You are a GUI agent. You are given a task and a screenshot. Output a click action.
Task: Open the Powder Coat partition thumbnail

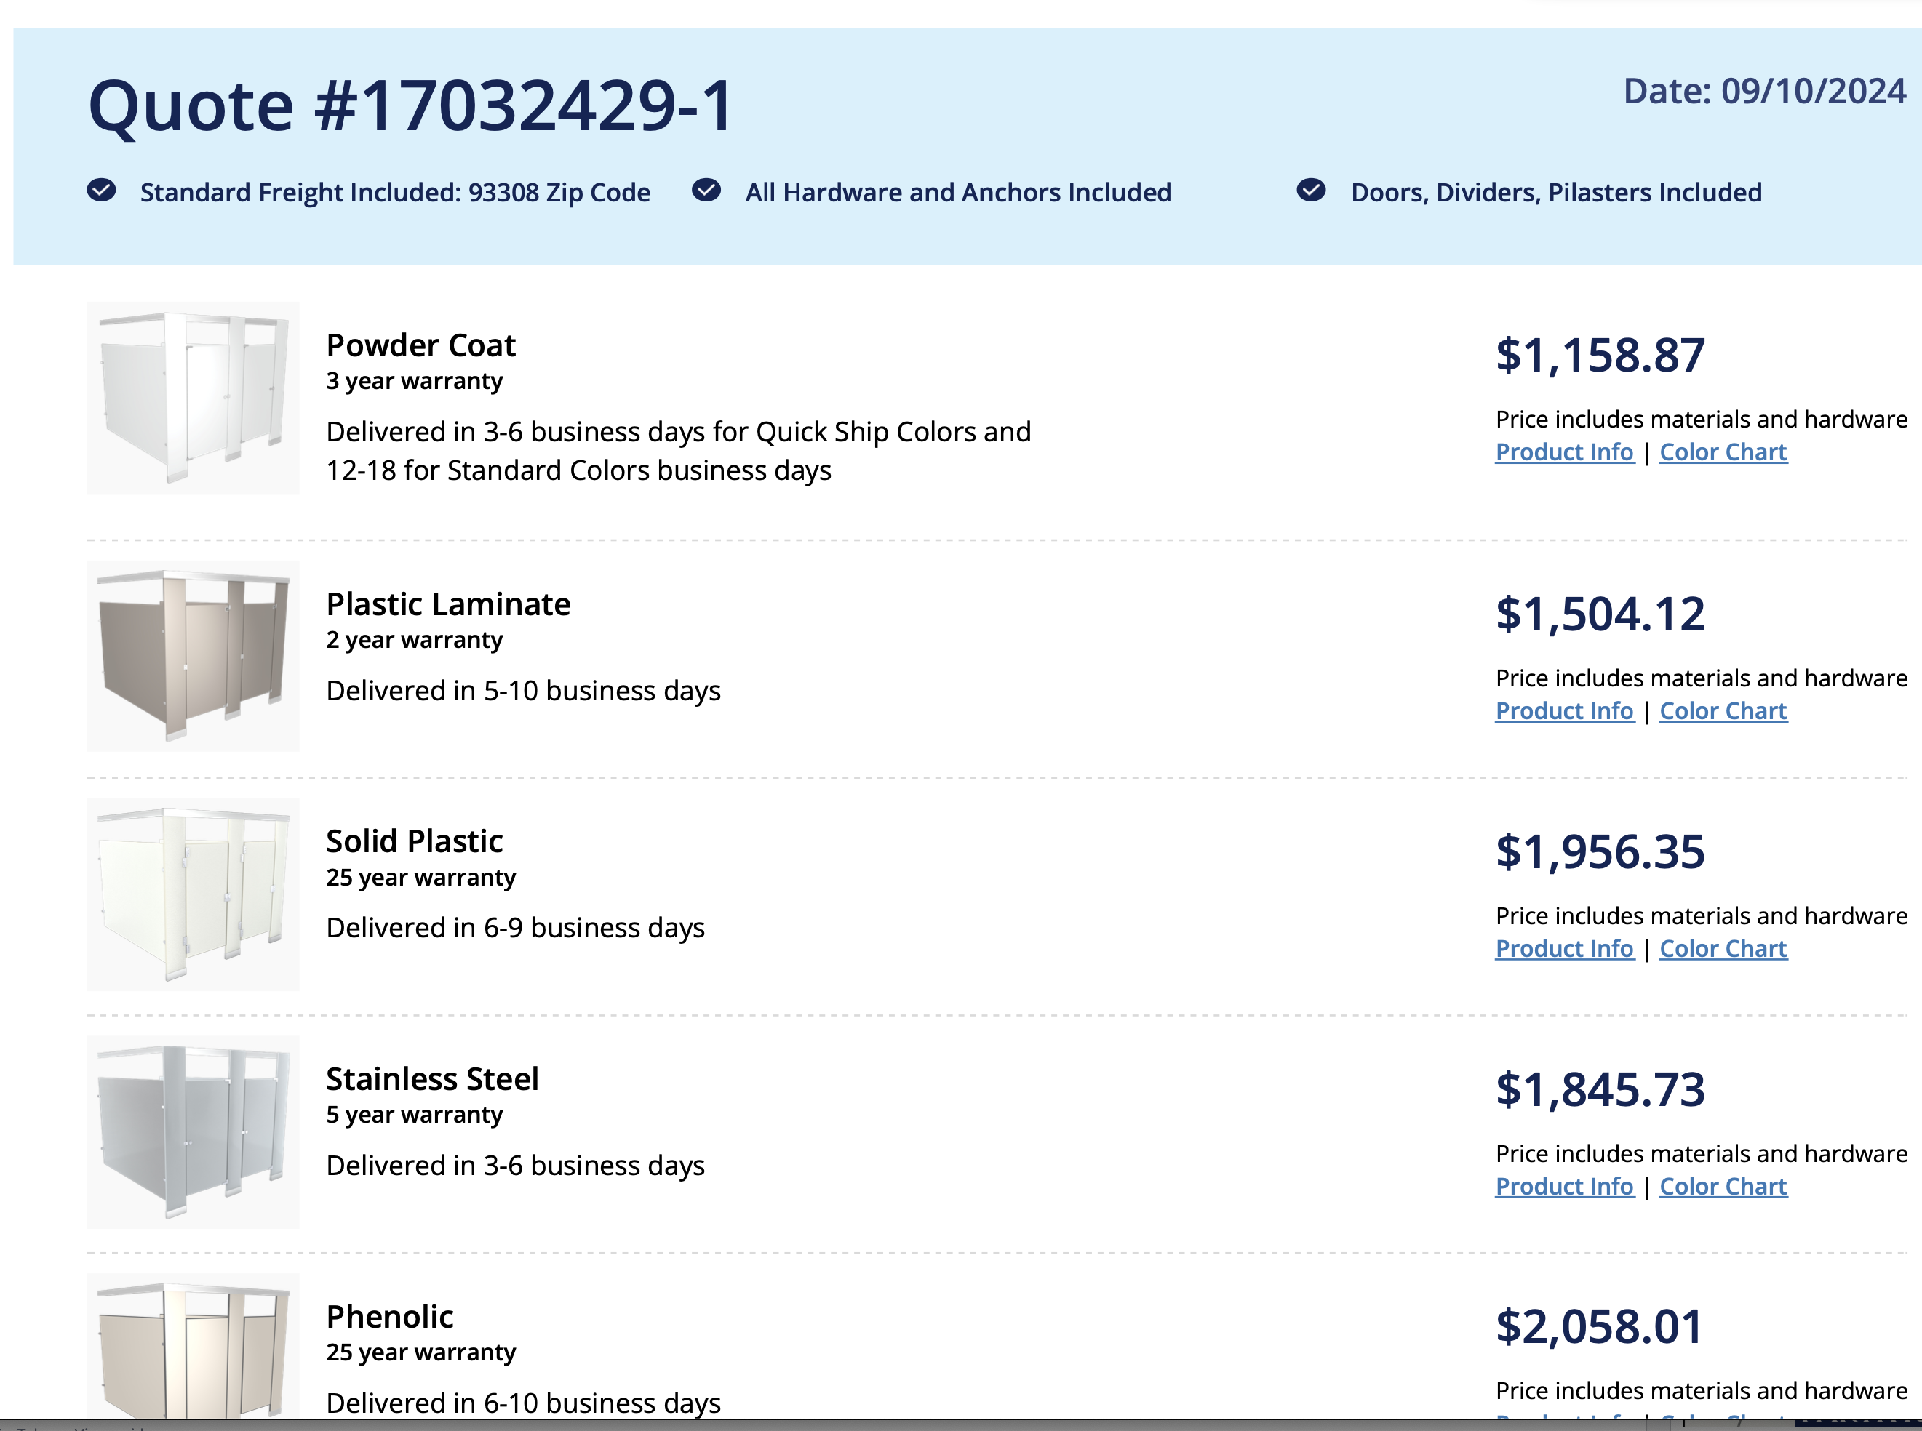click(x=194, y=398)
